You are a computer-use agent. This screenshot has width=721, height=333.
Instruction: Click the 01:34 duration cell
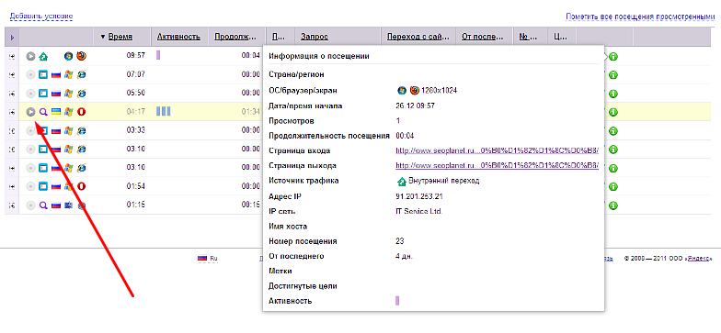[x=251, y=112]
